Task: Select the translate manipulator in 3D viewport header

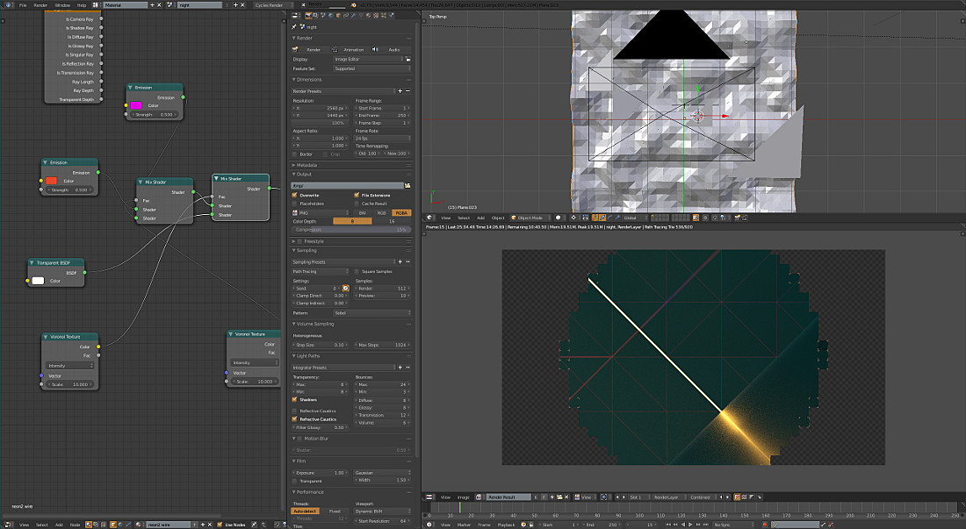Action: point(602,218)
